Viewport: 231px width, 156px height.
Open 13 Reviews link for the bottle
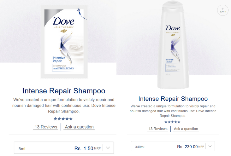[158, 129]
